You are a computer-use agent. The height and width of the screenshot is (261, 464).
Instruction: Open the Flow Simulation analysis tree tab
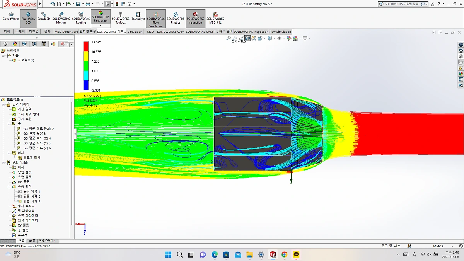(53, 44)
